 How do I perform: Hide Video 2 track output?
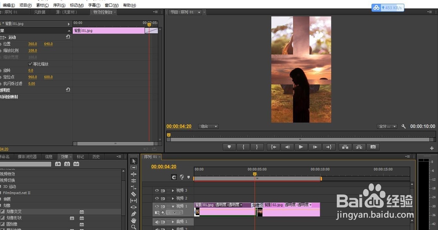click(157, 198)
